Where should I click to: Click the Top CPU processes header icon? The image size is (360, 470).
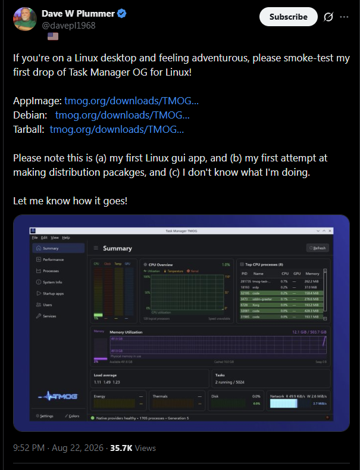(242, 264)
